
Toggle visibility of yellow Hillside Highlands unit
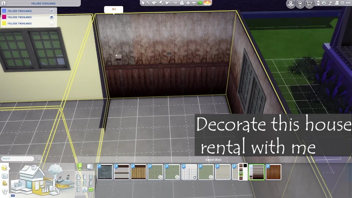(x=52, y=23)
